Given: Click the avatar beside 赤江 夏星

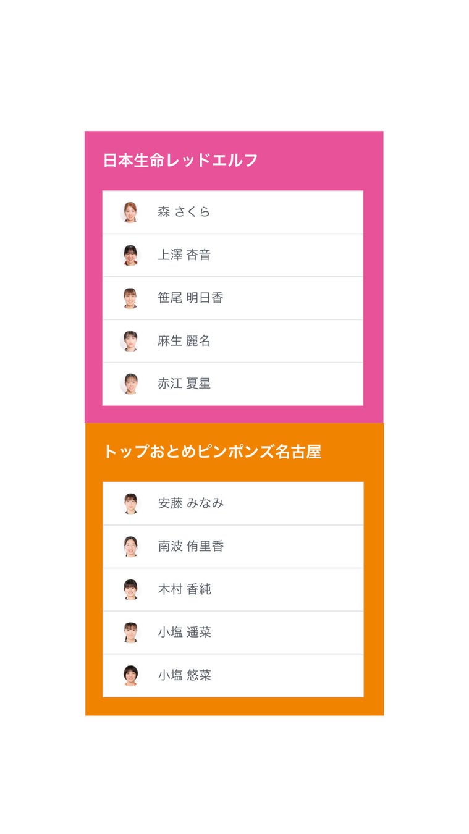Looking at the screenshot, I should tap(130, 384).
